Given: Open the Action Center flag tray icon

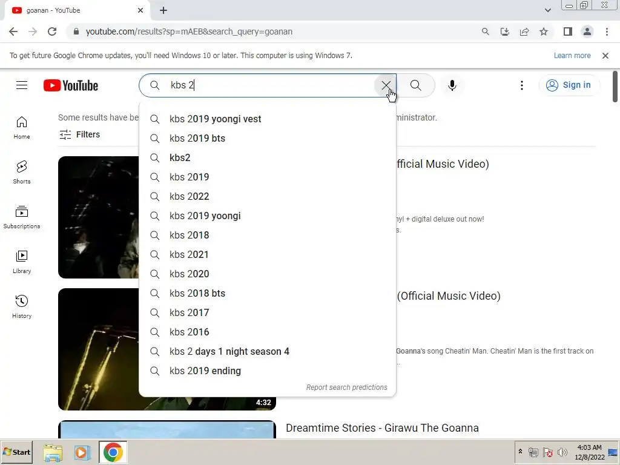Looking at the screenshot, I should (547, 452).
